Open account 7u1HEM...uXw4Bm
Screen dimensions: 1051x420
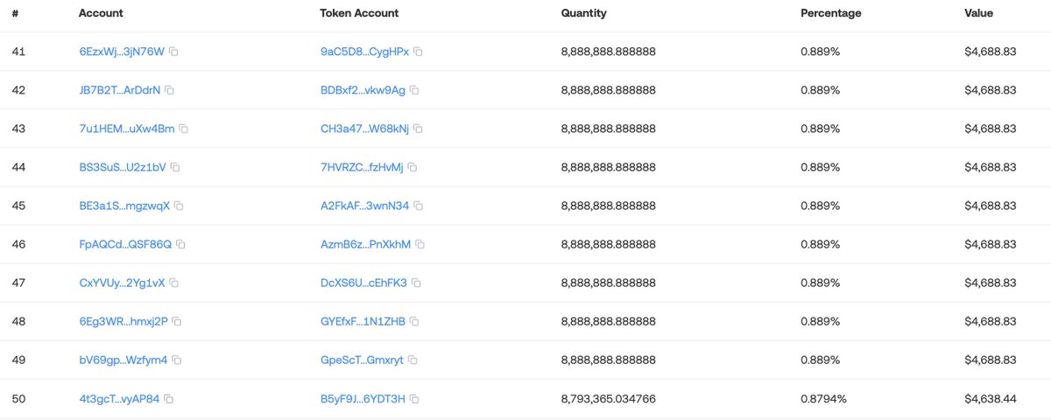click(x=126, y=129)
